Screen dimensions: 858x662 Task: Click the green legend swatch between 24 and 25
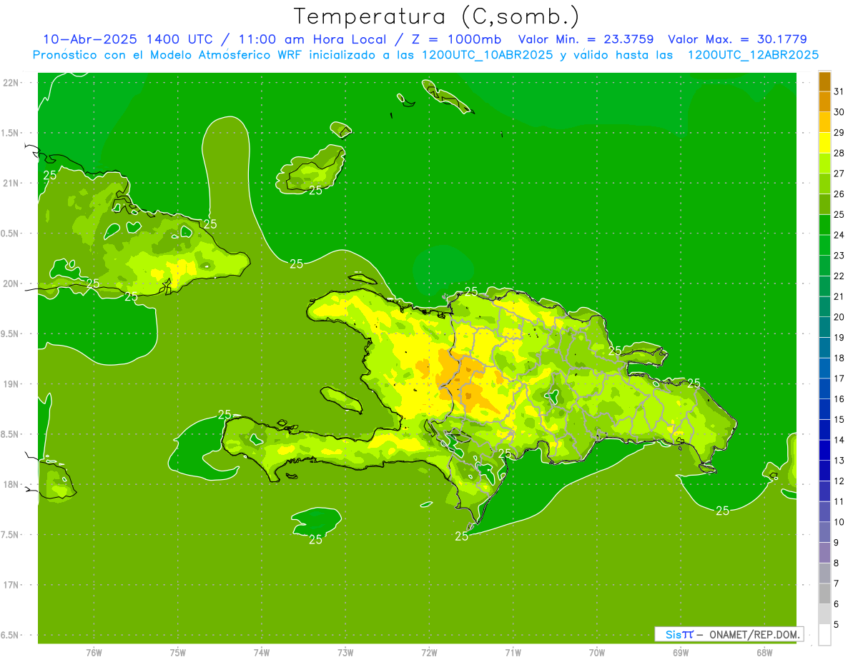click(x=824, y=225)
